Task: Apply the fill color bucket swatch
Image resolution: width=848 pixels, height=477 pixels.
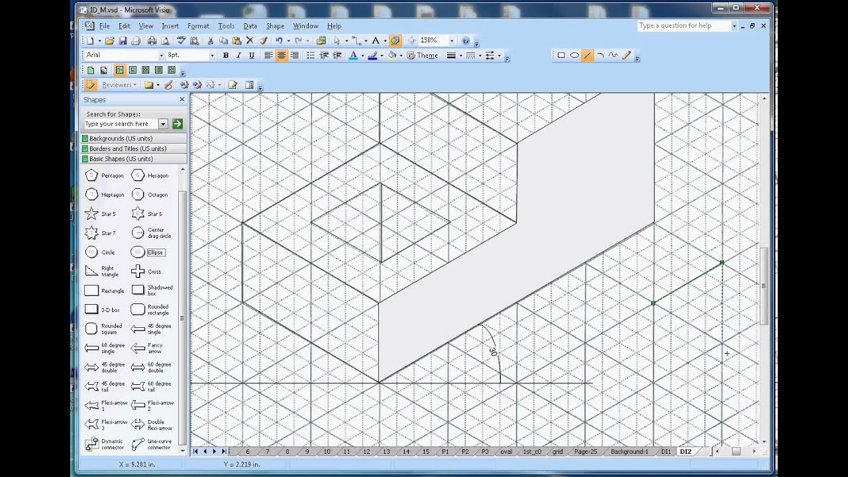Action: coord(392,56)
